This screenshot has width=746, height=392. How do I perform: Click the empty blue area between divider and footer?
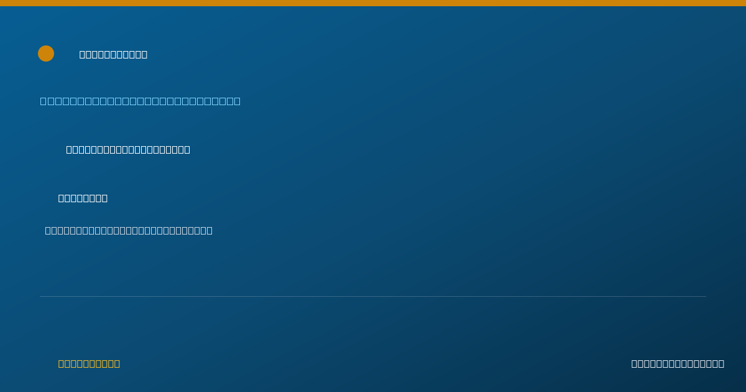(373, 329)
